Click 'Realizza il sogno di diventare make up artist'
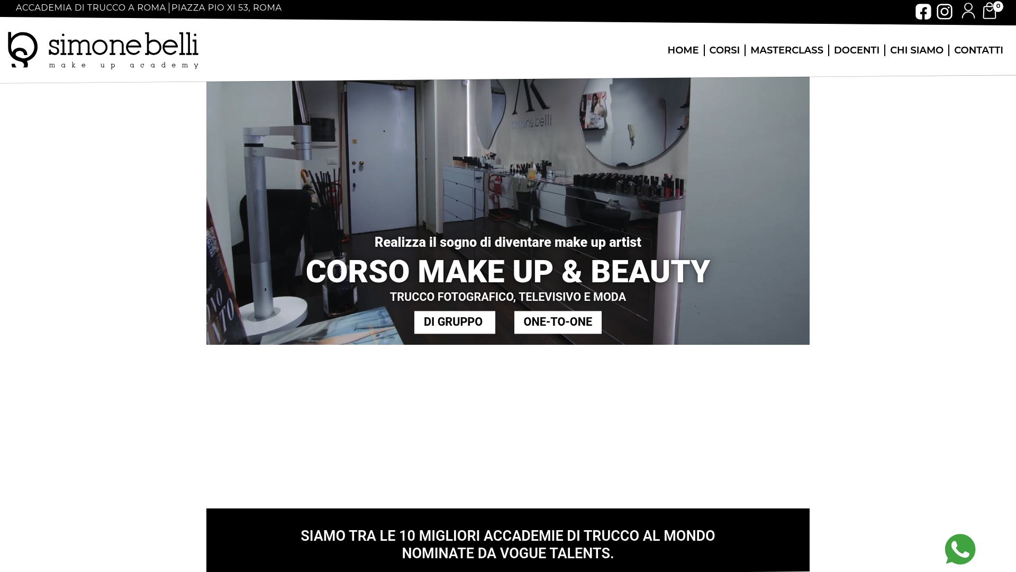Screen dimensions: 1016x572 click(x=508, y=242)
